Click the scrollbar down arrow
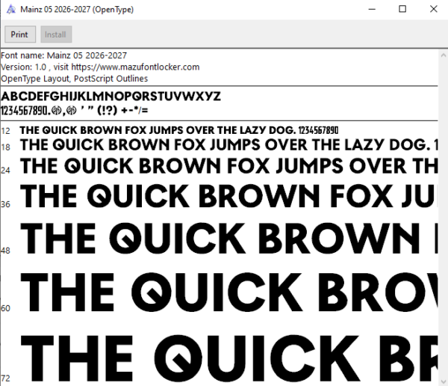The image size is (448, 386). tap(443, 382)
